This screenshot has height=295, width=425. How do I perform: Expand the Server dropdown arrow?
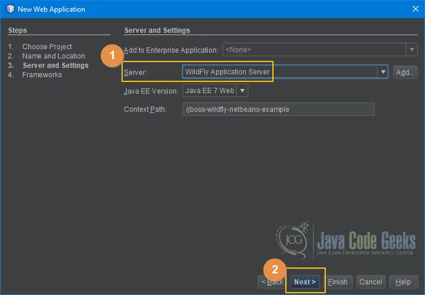tap(383, 72)
